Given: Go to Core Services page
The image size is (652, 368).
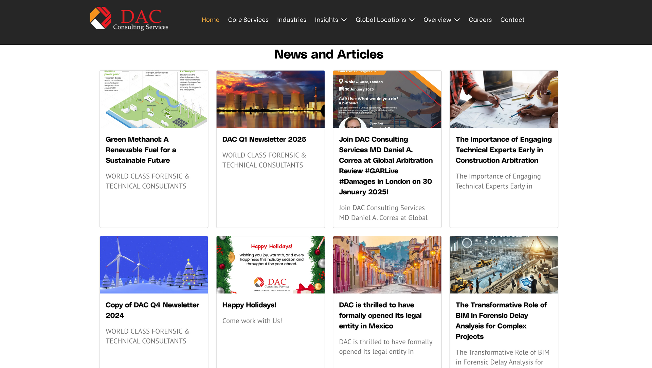Looking at the screenshot, I should tap(248, 20).
